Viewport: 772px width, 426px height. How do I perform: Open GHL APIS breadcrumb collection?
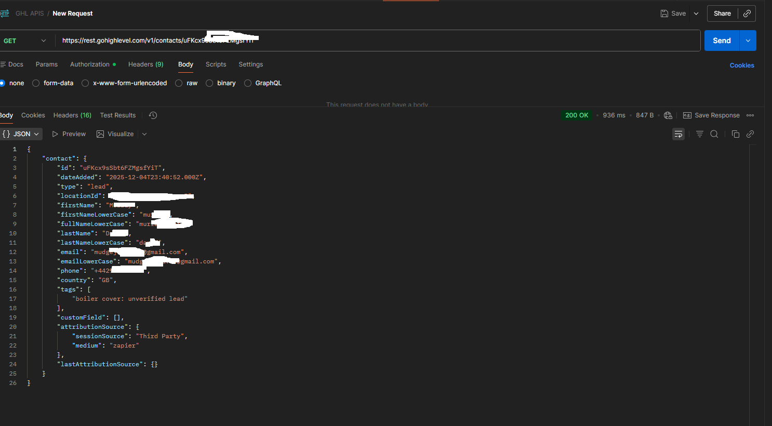(x=30, y=14)
